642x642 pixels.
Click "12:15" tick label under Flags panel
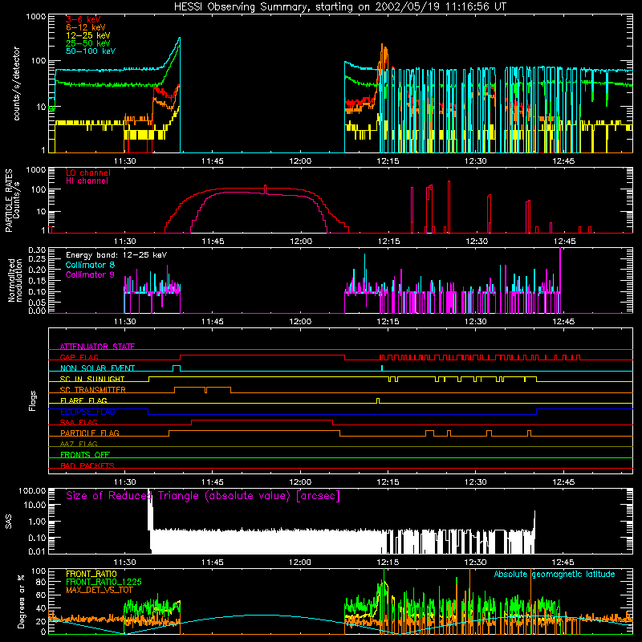[x=388, y=482]
